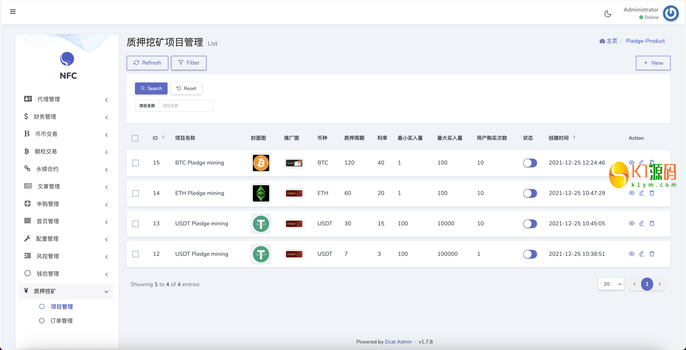The width and height of the screenshot is (686, 350).
Task: Delete USDT Pledge mining ID 13
Action: coord(652,223)
